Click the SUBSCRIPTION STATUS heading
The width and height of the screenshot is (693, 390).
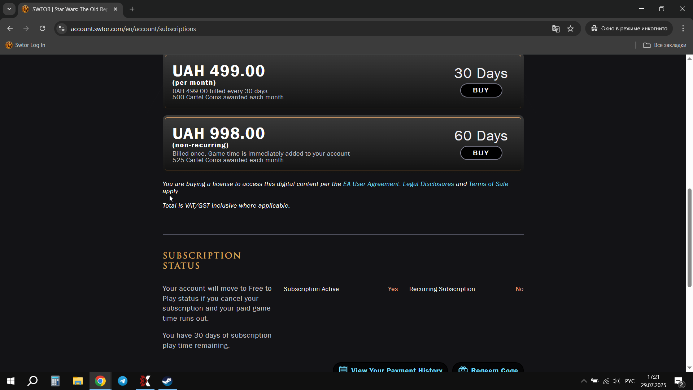(202, 261)
